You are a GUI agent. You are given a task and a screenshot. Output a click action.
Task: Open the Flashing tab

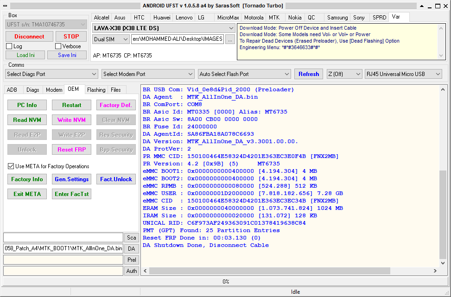pos(96,90)
